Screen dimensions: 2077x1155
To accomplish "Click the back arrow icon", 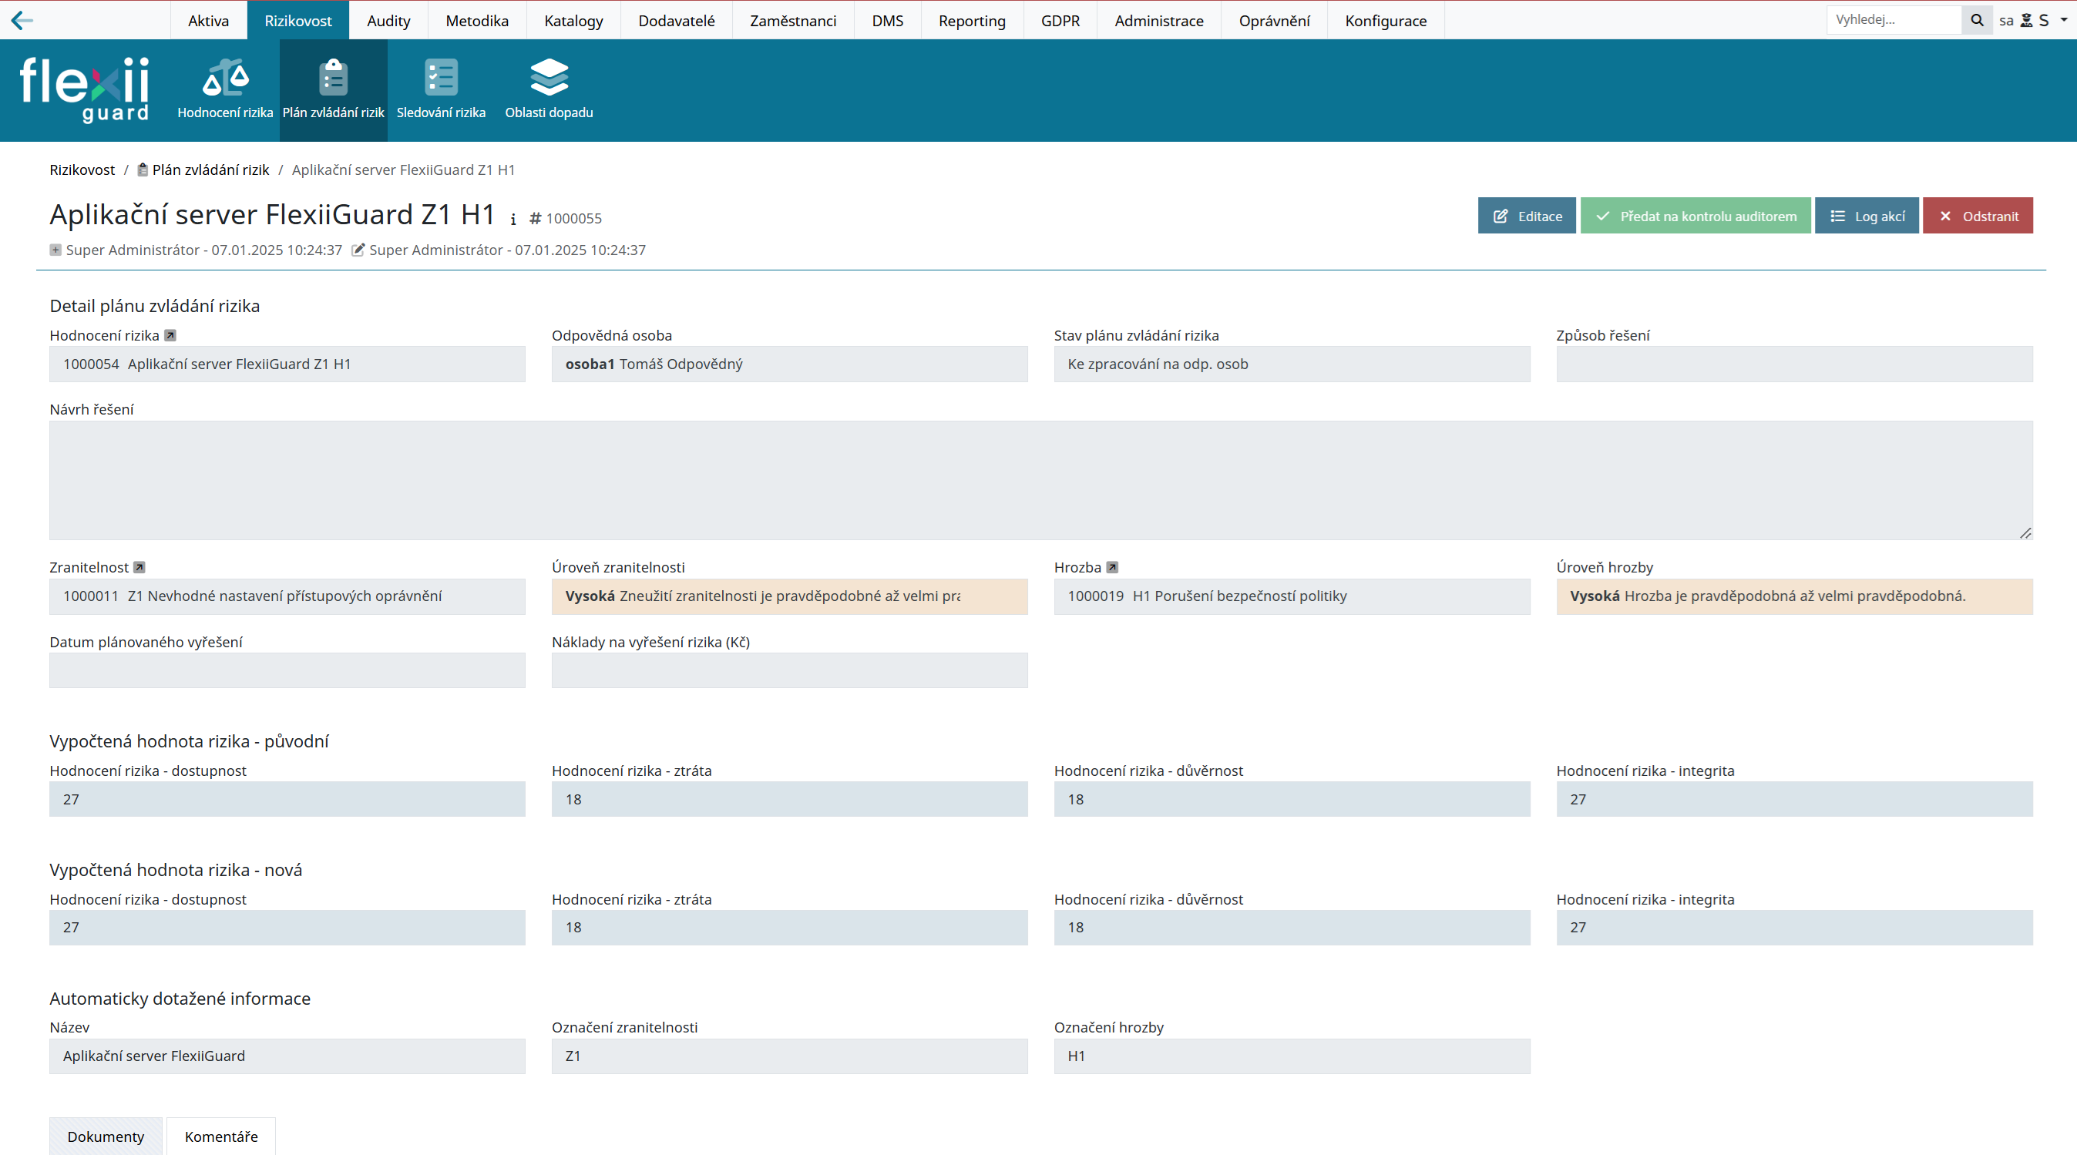I will [22, 20].
